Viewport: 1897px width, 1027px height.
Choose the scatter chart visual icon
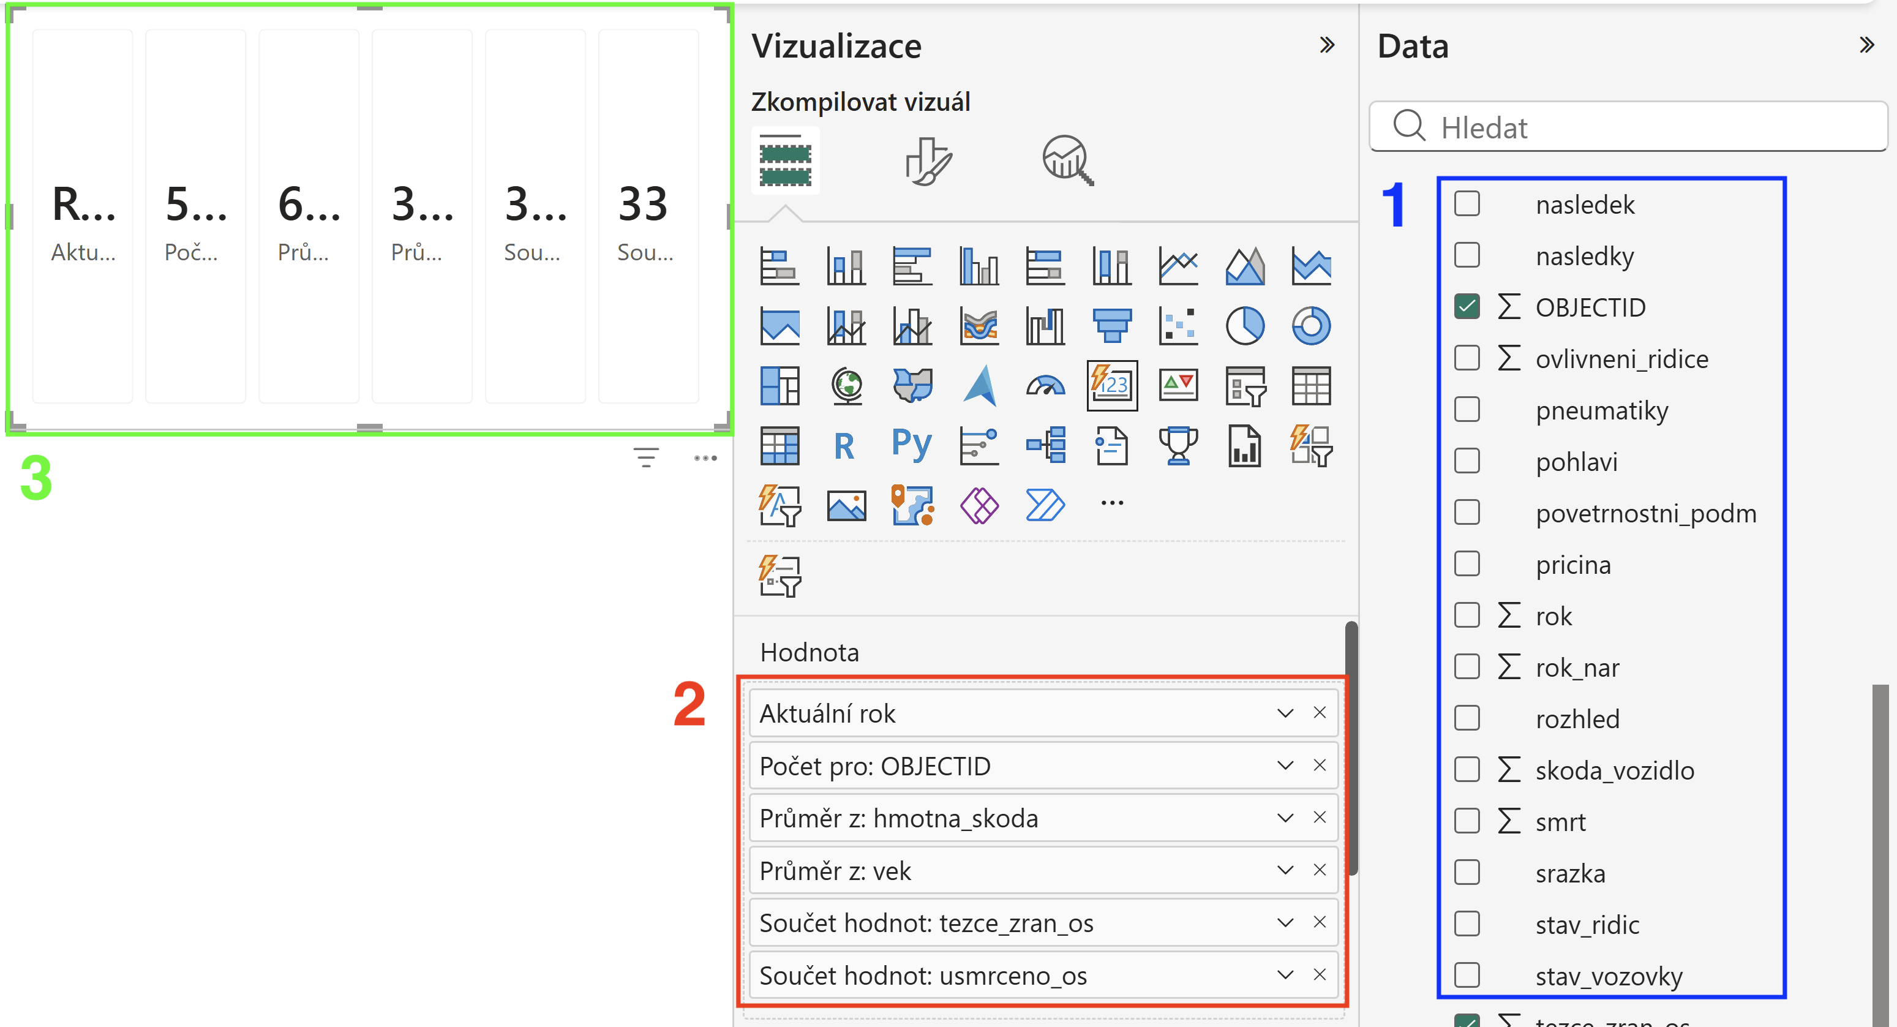1178,326
